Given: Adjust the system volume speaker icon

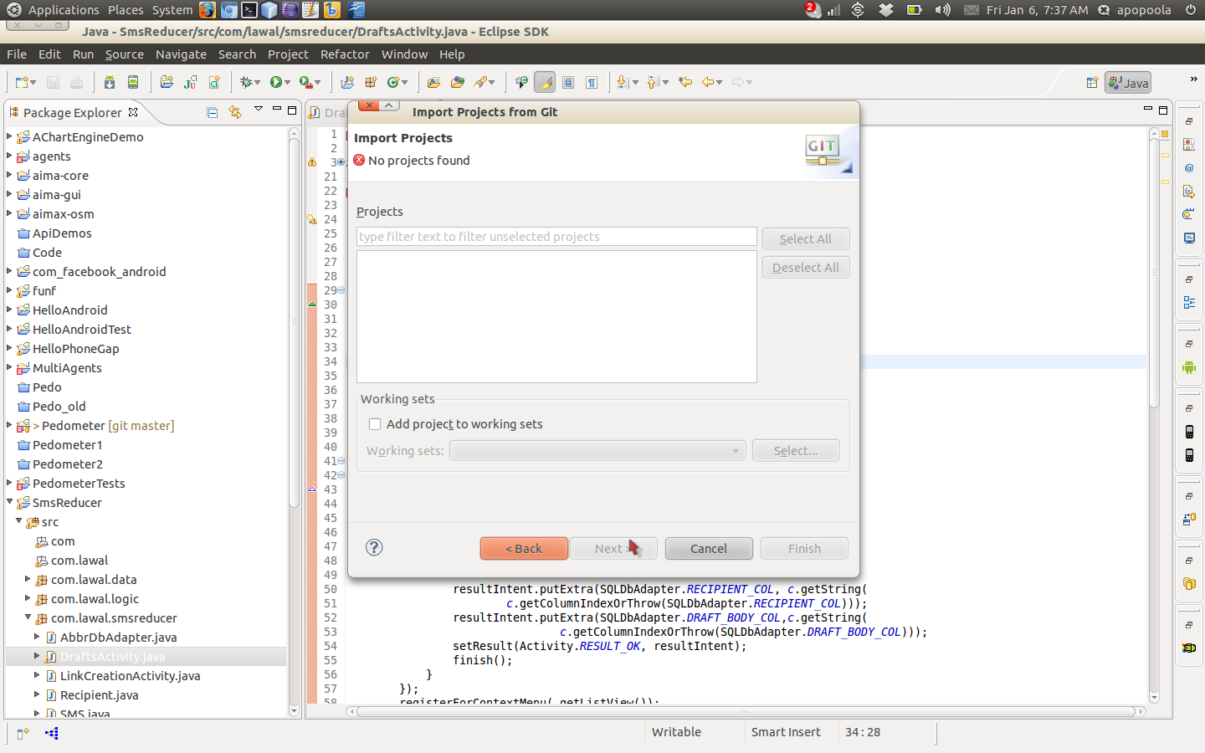Looking at the screenshot, I should tap(943, 10).
